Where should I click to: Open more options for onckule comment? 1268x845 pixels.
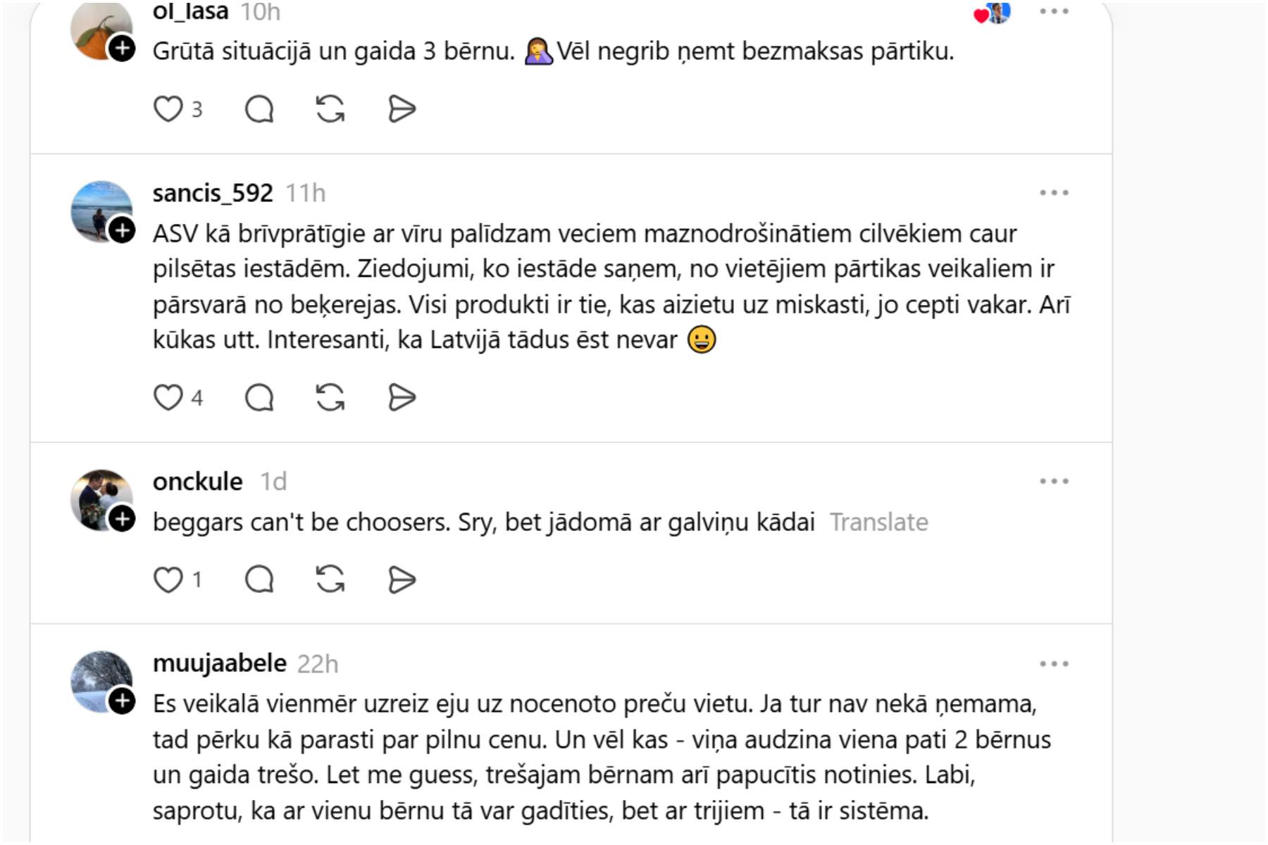coord(1054,482)
